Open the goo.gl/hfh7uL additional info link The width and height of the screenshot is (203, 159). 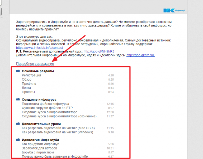coord(141,55)
